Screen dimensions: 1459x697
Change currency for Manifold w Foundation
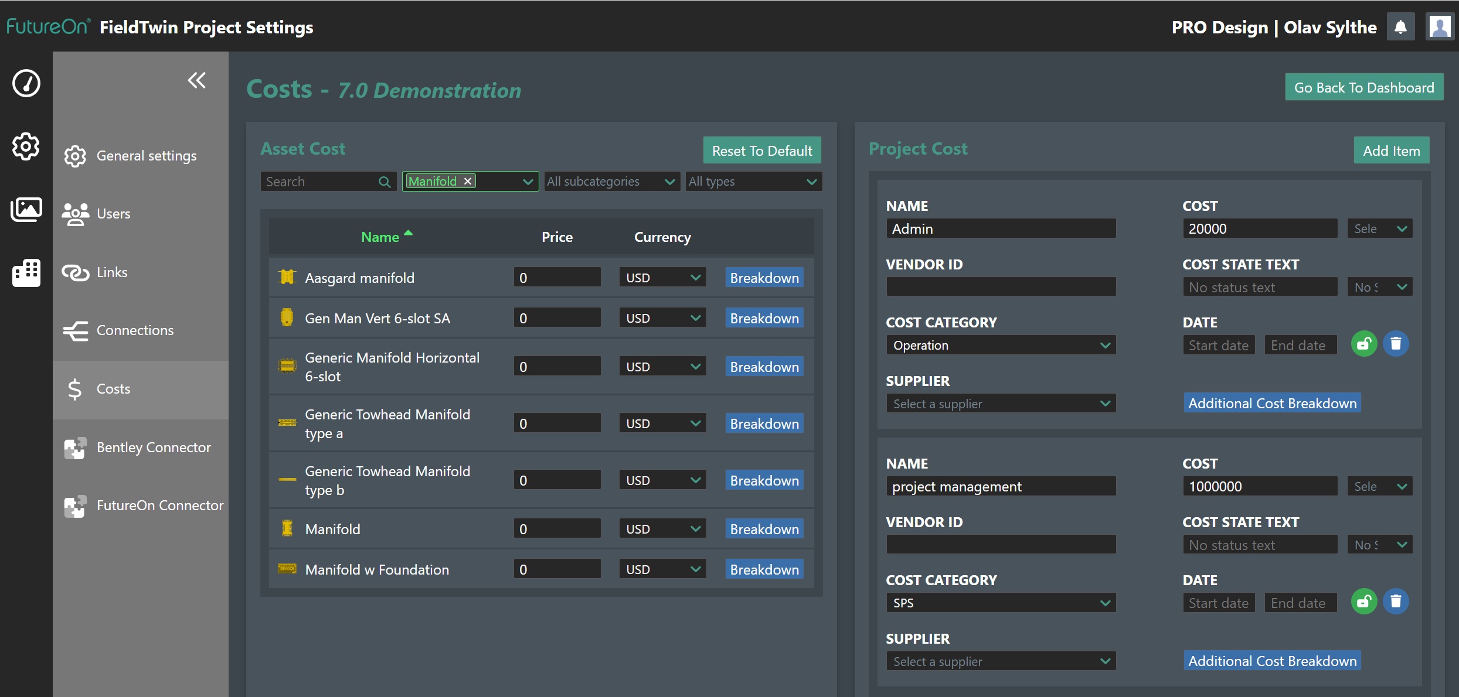[x=662, y=569]
